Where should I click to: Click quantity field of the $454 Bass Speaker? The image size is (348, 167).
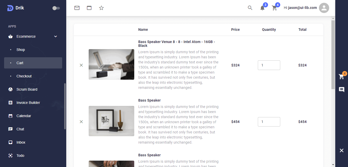(x=269, y=122)
